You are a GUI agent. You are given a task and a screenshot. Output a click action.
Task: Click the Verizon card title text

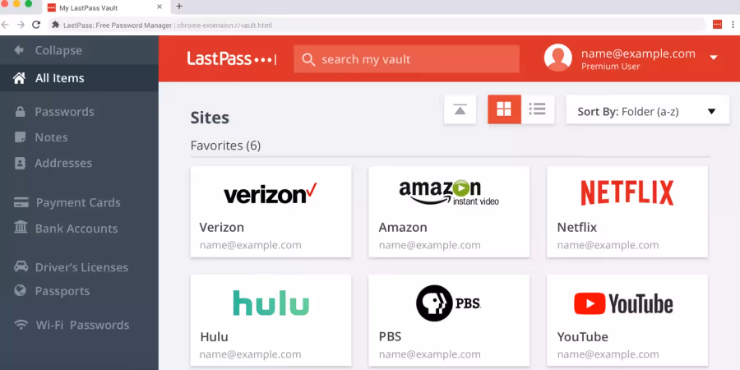(222, 228)
